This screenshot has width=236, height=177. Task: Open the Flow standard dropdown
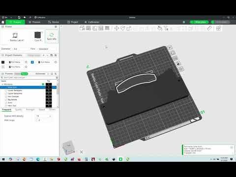tap(47, 49)
